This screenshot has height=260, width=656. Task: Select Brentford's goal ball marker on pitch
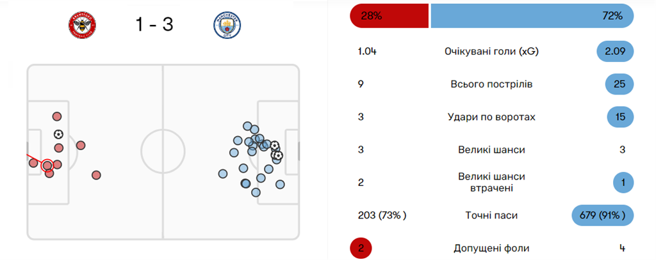pos(58,134)
